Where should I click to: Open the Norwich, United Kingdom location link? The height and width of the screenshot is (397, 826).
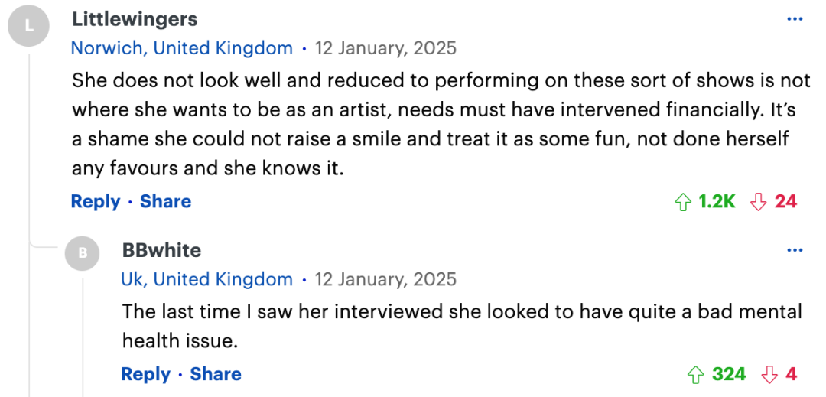pyautogui.click(x=182, y=48)
